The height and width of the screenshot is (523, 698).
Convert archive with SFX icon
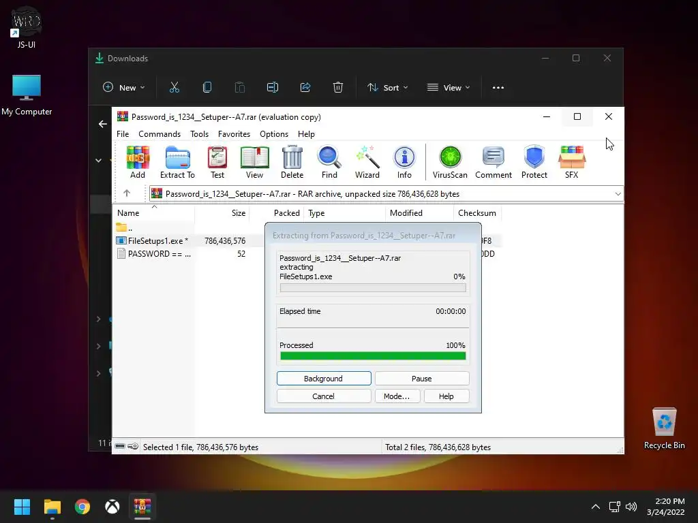coord(572,162)
